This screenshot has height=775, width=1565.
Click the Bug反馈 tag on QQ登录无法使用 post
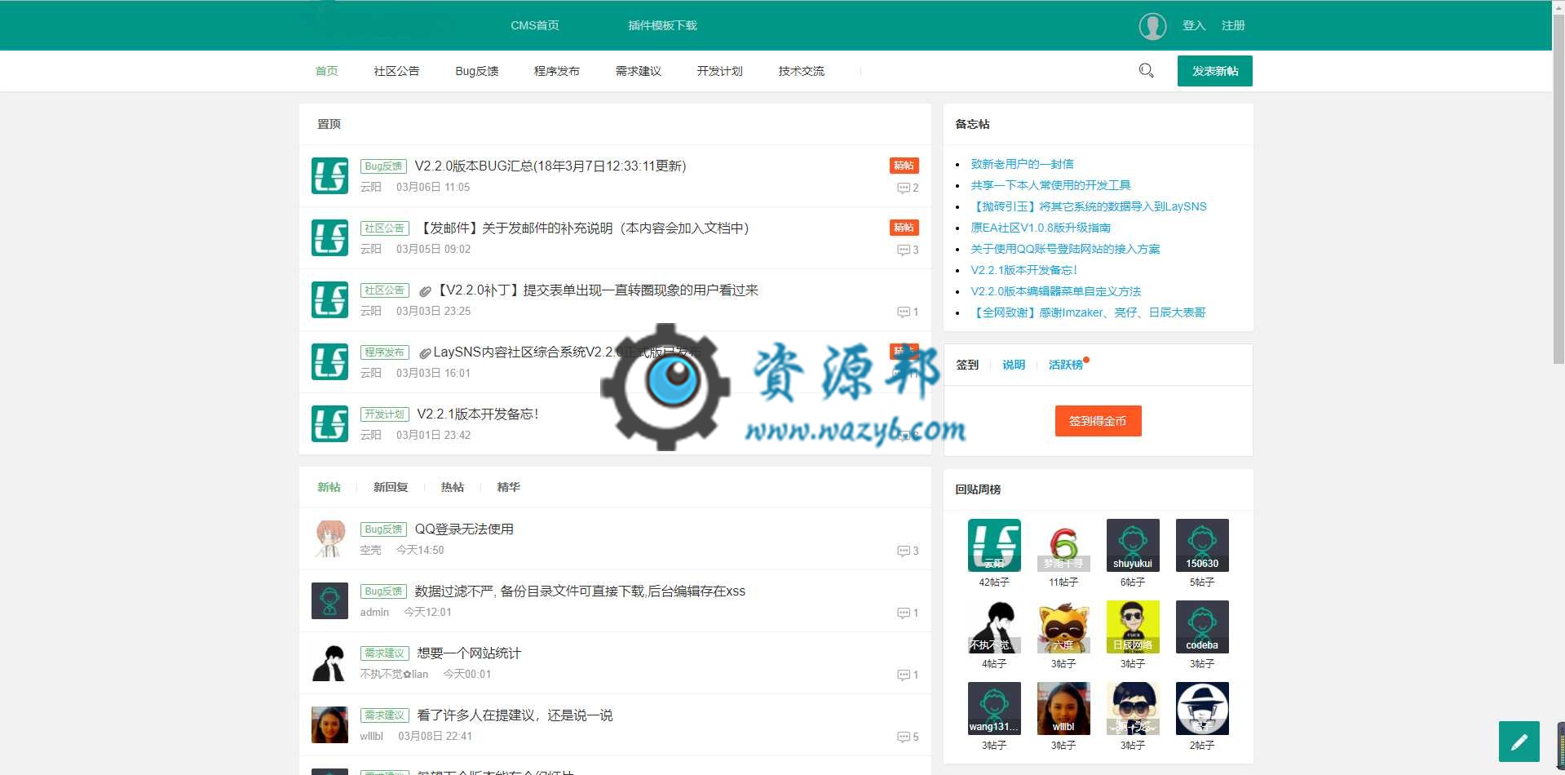[383, 529]
